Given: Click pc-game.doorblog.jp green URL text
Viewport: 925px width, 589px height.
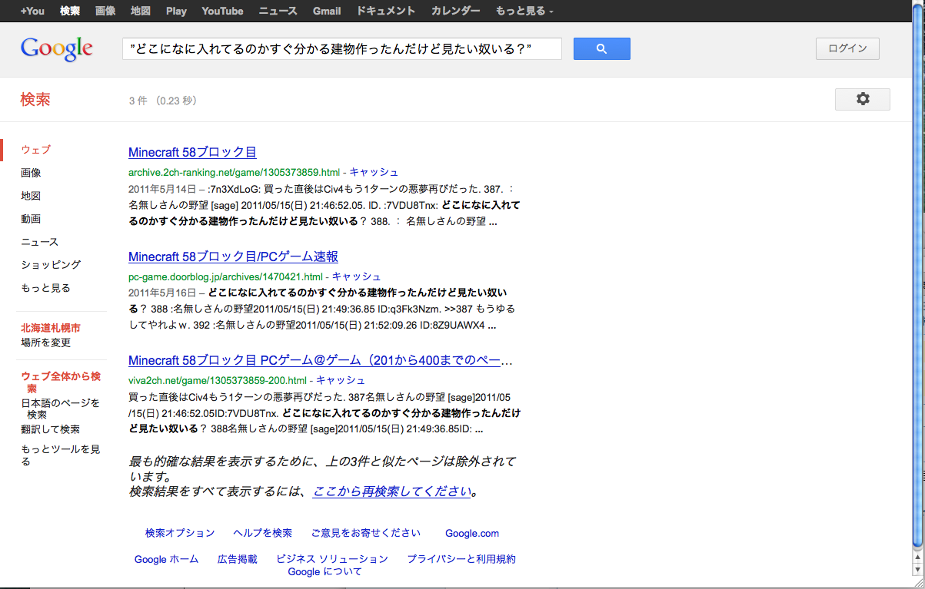Looking at the screenshot, I should point(225,276).
